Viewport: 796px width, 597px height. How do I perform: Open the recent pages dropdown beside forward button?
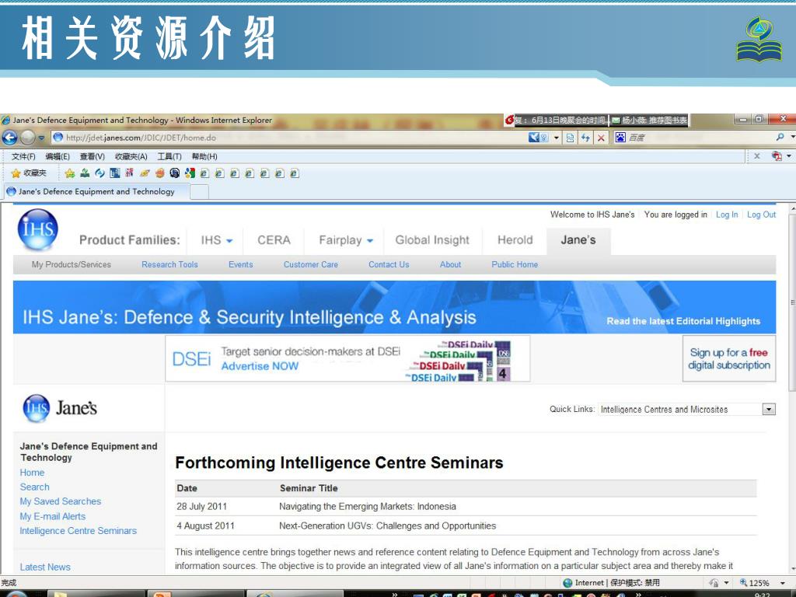pos(42,138)
